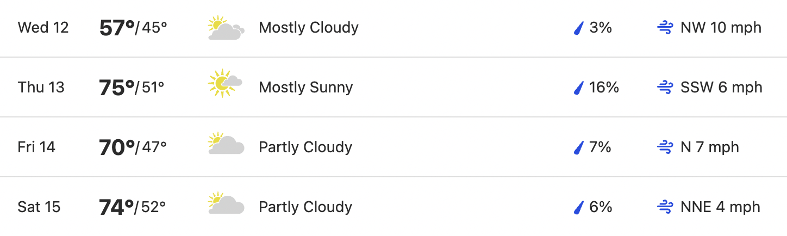Click the Mostly Sunny icon for Thu 13
Screen dimensions: 787x236
pyautogui.click(x=225, y=83)
